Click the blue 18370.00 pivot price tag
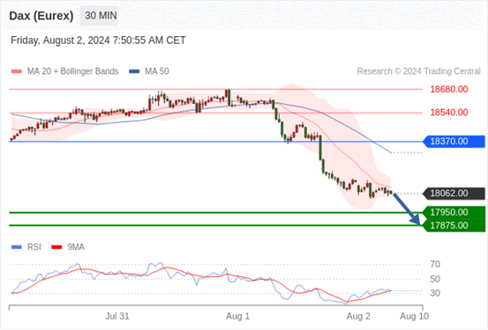Screen dimensions: 488x330 point(454,142)
